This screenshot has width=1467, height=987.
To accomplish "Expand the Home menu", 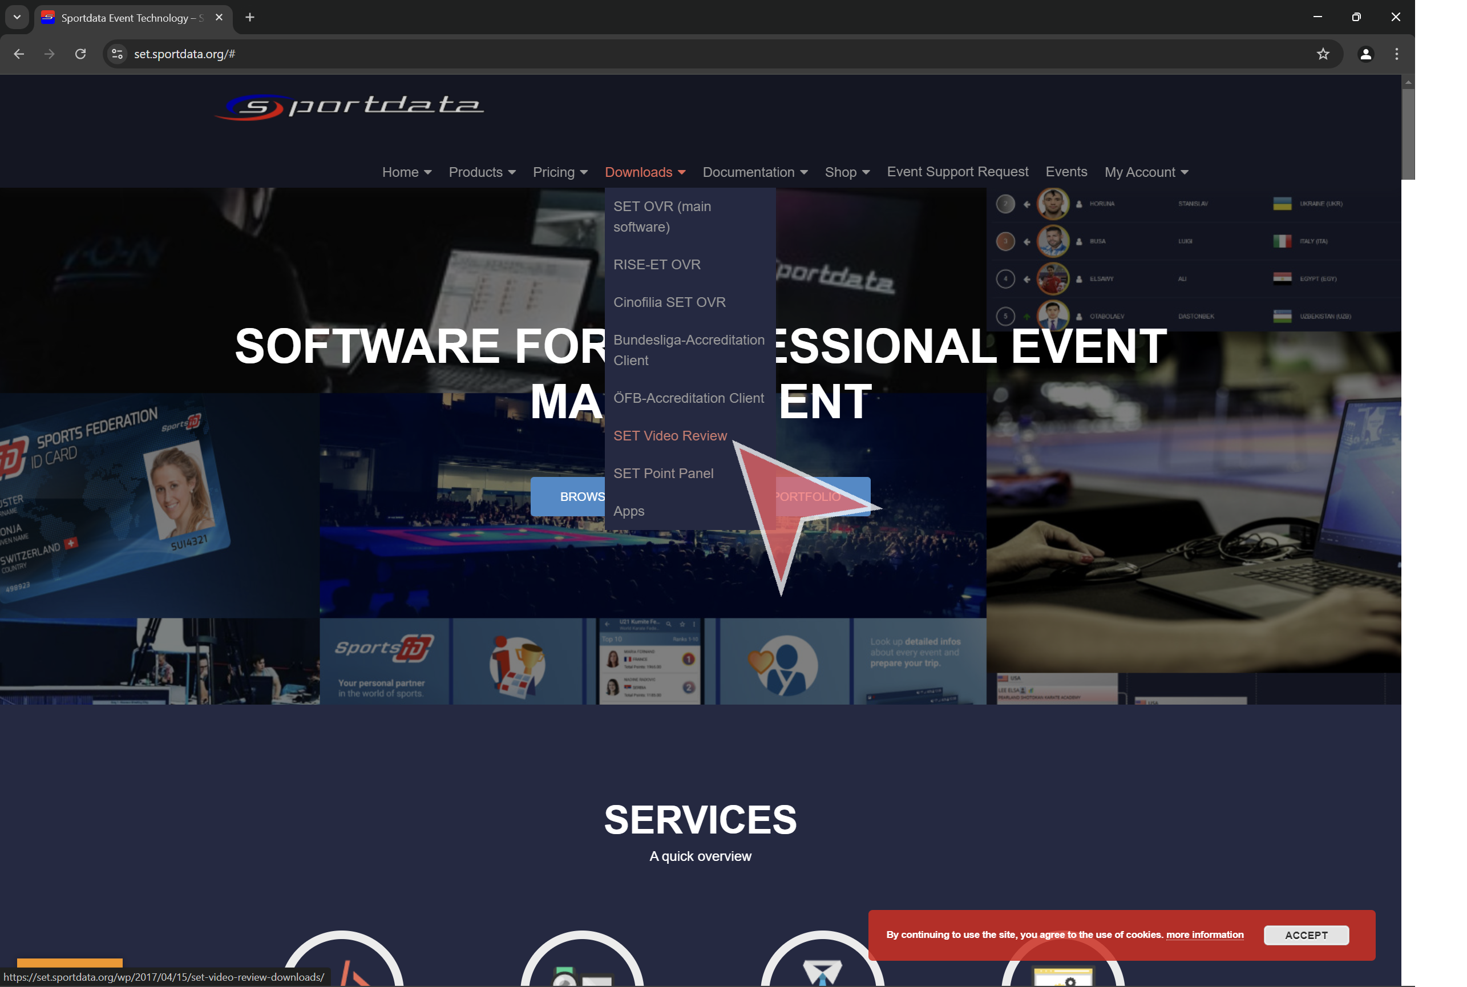I will pyautogui.click(x=407, y=172).
